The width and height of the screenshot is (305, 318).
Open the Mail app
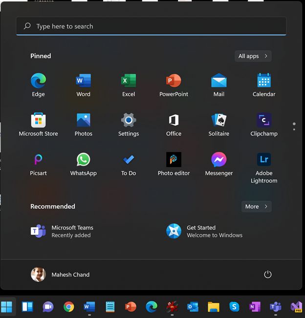(x=219, y=85)
